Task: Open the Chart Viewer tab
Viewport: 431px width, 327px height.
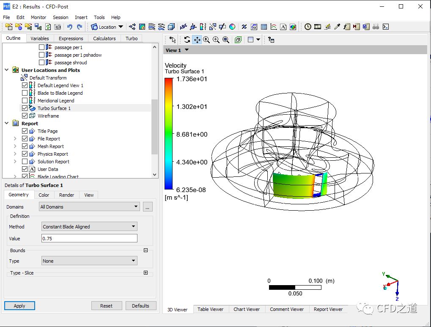Action: [247, 309]
